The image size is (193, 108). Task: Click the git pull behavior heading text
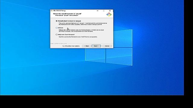(67, 14)
